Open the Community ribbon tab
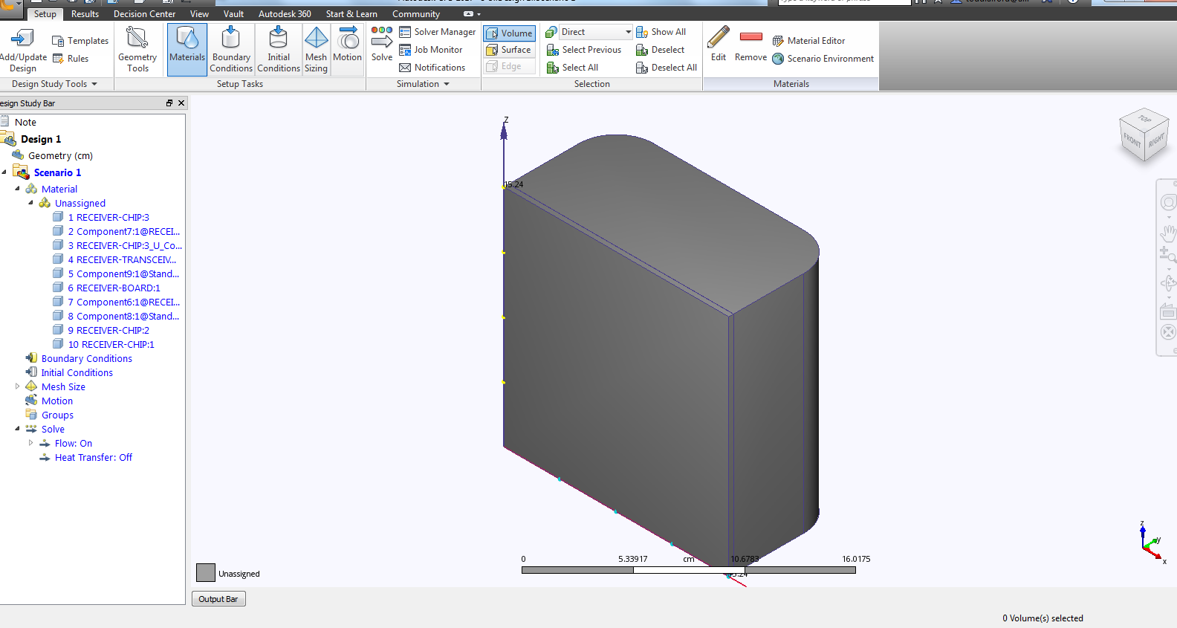Screen dimensions: 1177x628 (x=416, y=14)
